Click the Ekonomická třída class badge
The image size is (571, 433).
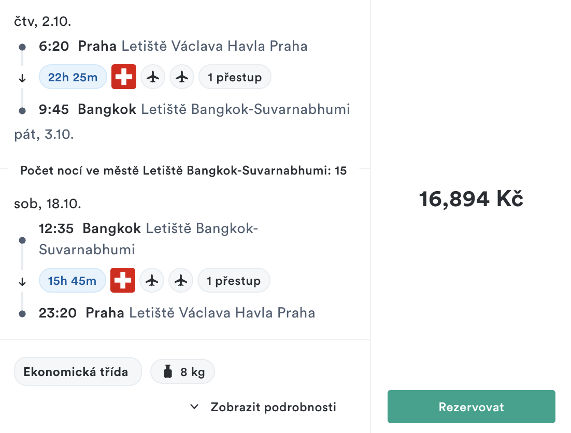[x=78, y=371]
